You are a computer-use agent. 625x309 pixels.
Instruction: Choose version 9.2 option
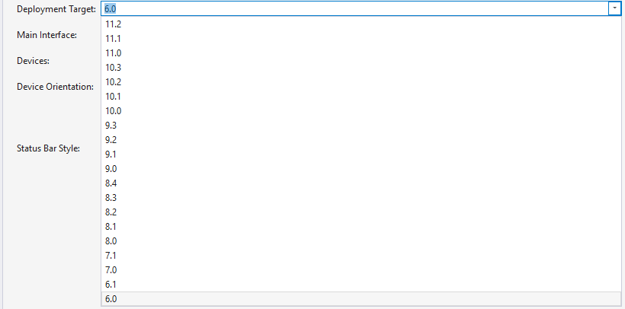(x=111, y=140)
